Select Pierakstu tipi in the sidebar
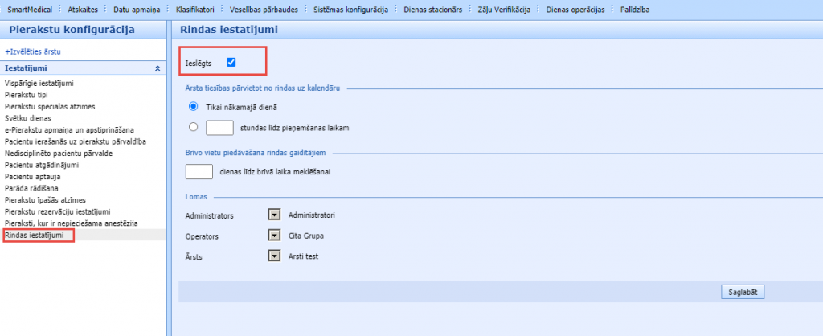This screenshot has width=823, height=336. pyautogui.click(x=26, y=95)
